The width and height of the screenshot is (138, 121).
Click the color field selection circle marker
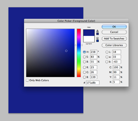[x=66, y=51]
